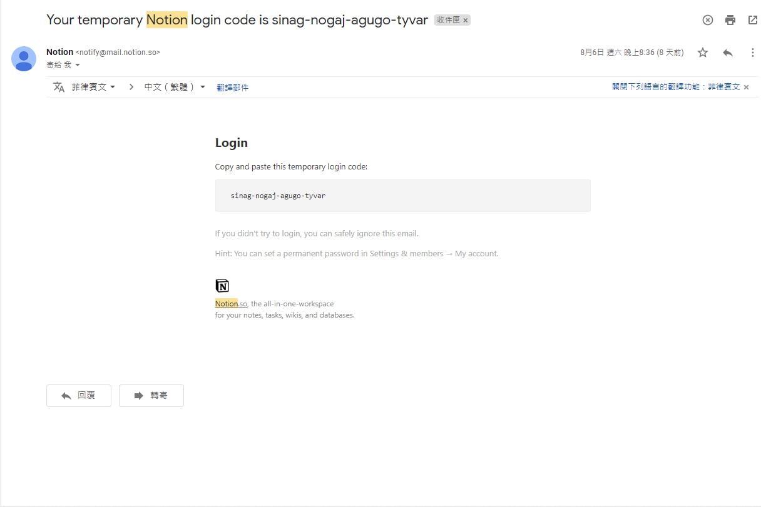The height and width of the screenshot is (507, 761).
Task: Click the translate icon in the language bar
Action: click(x=59, y=87)
